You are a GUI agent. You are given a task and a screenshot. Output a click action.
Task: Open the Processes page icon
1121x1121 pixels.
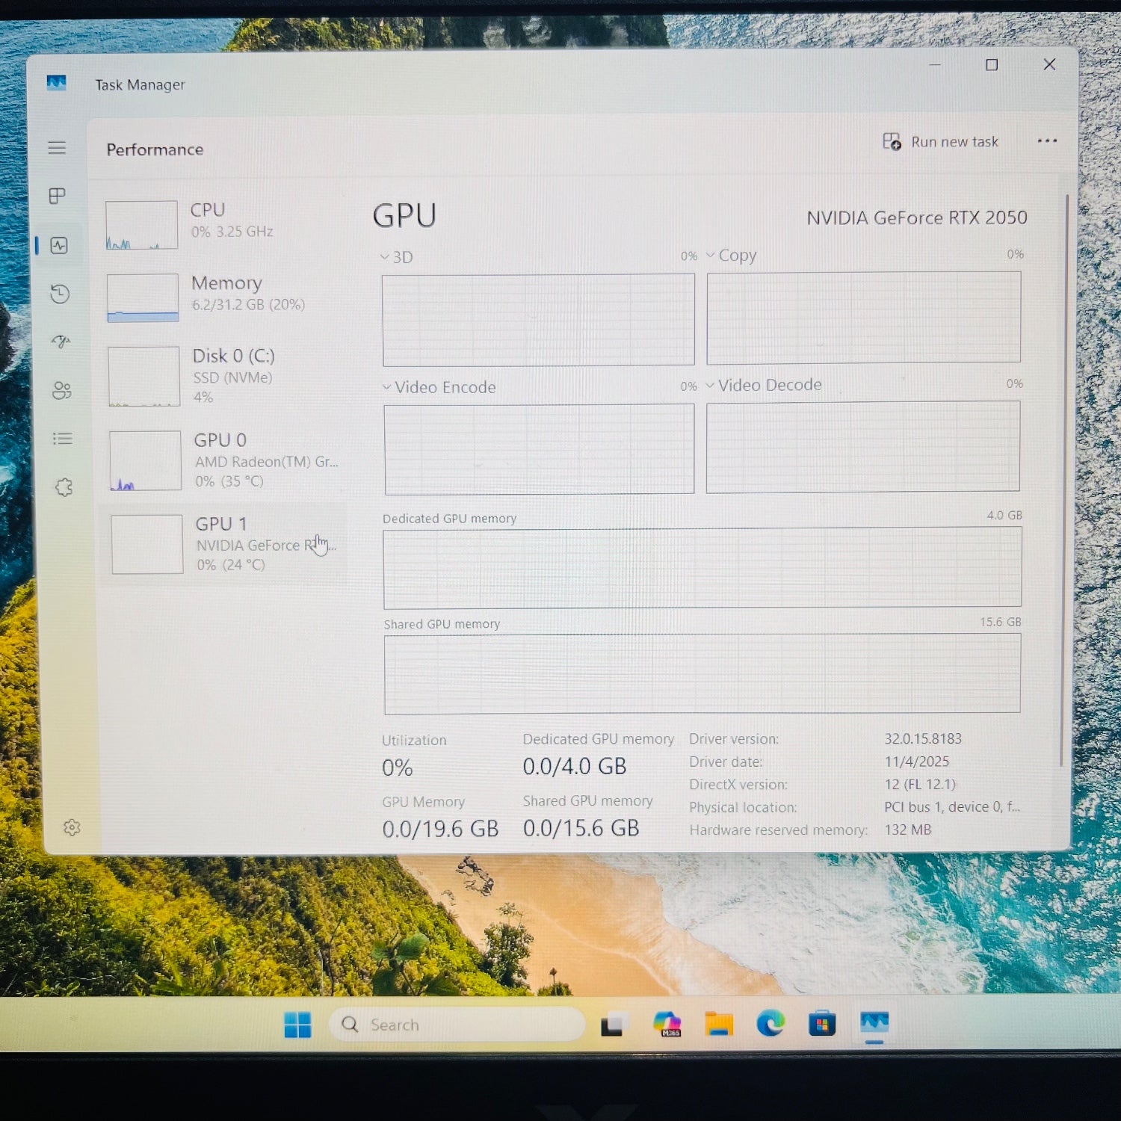[58, 196]
